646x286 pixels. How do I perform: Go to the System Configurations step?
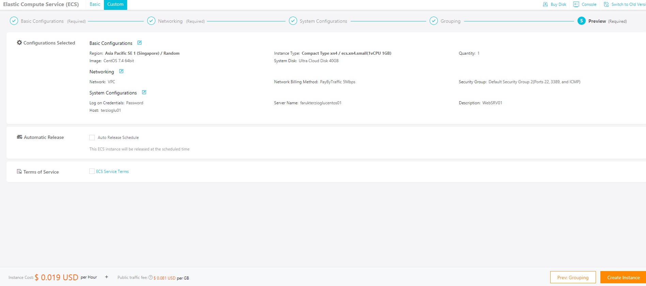[x=323, y=21]
